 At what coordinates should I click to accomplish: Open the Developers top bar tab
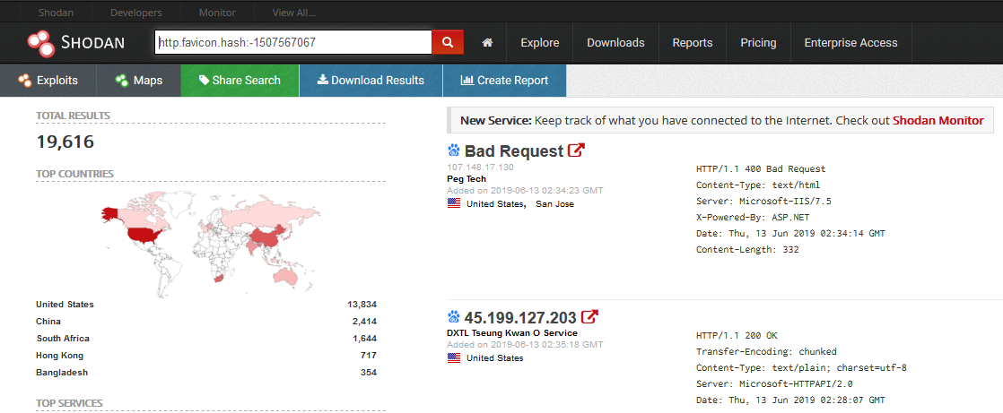click(x=136, y=13)
